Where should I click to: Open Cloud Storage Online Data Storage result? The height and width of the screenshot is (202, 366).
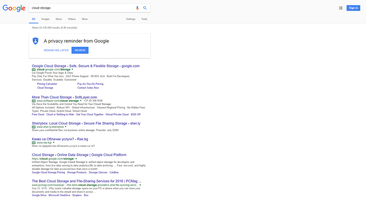click(x=79, y=155)
